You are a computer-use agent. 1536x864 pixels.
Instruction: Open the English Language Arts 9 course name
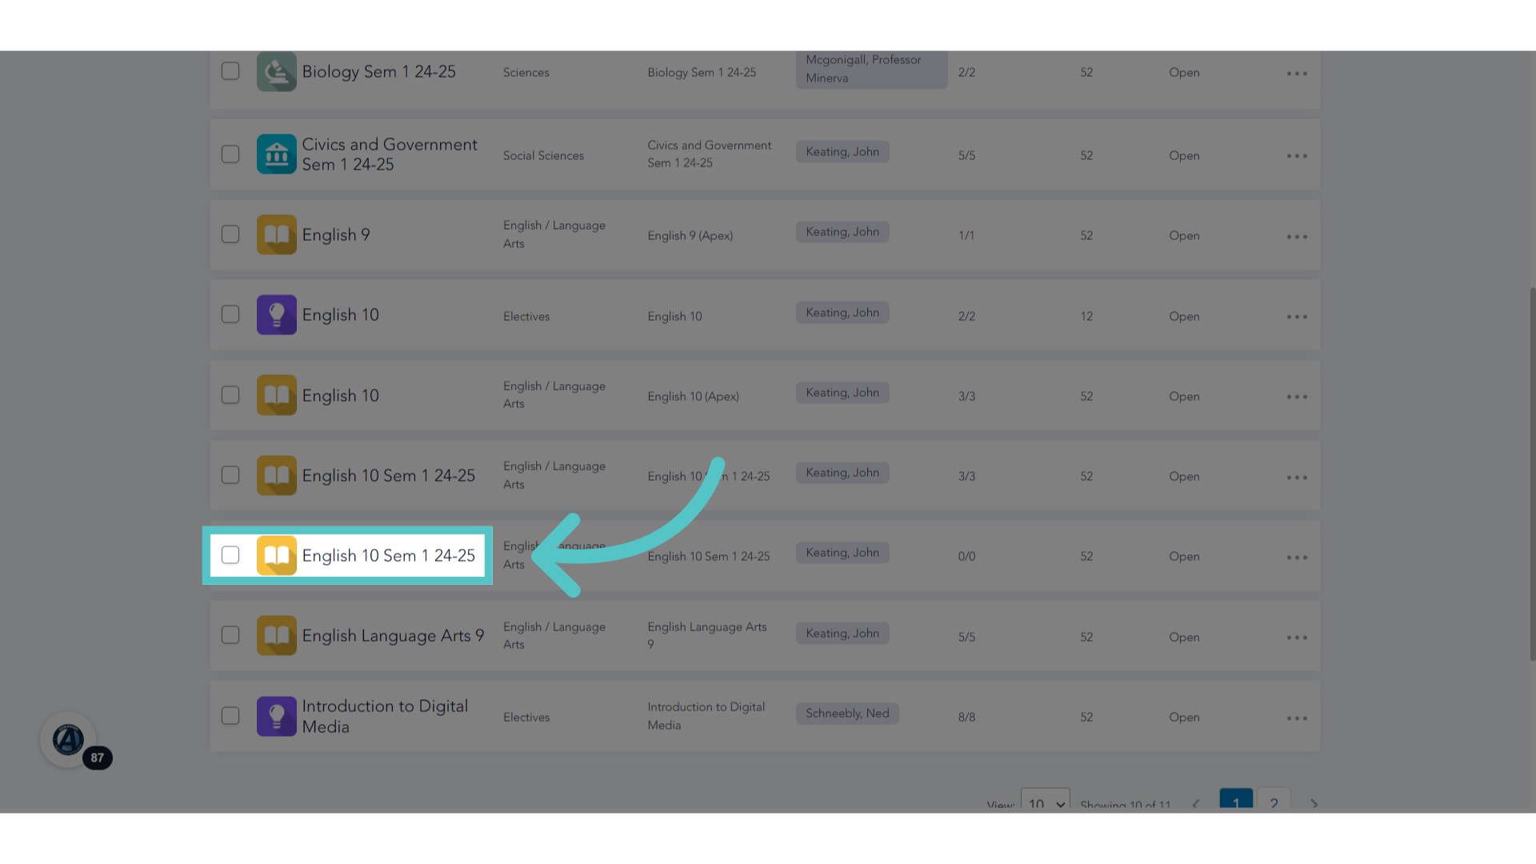(393, 636)
